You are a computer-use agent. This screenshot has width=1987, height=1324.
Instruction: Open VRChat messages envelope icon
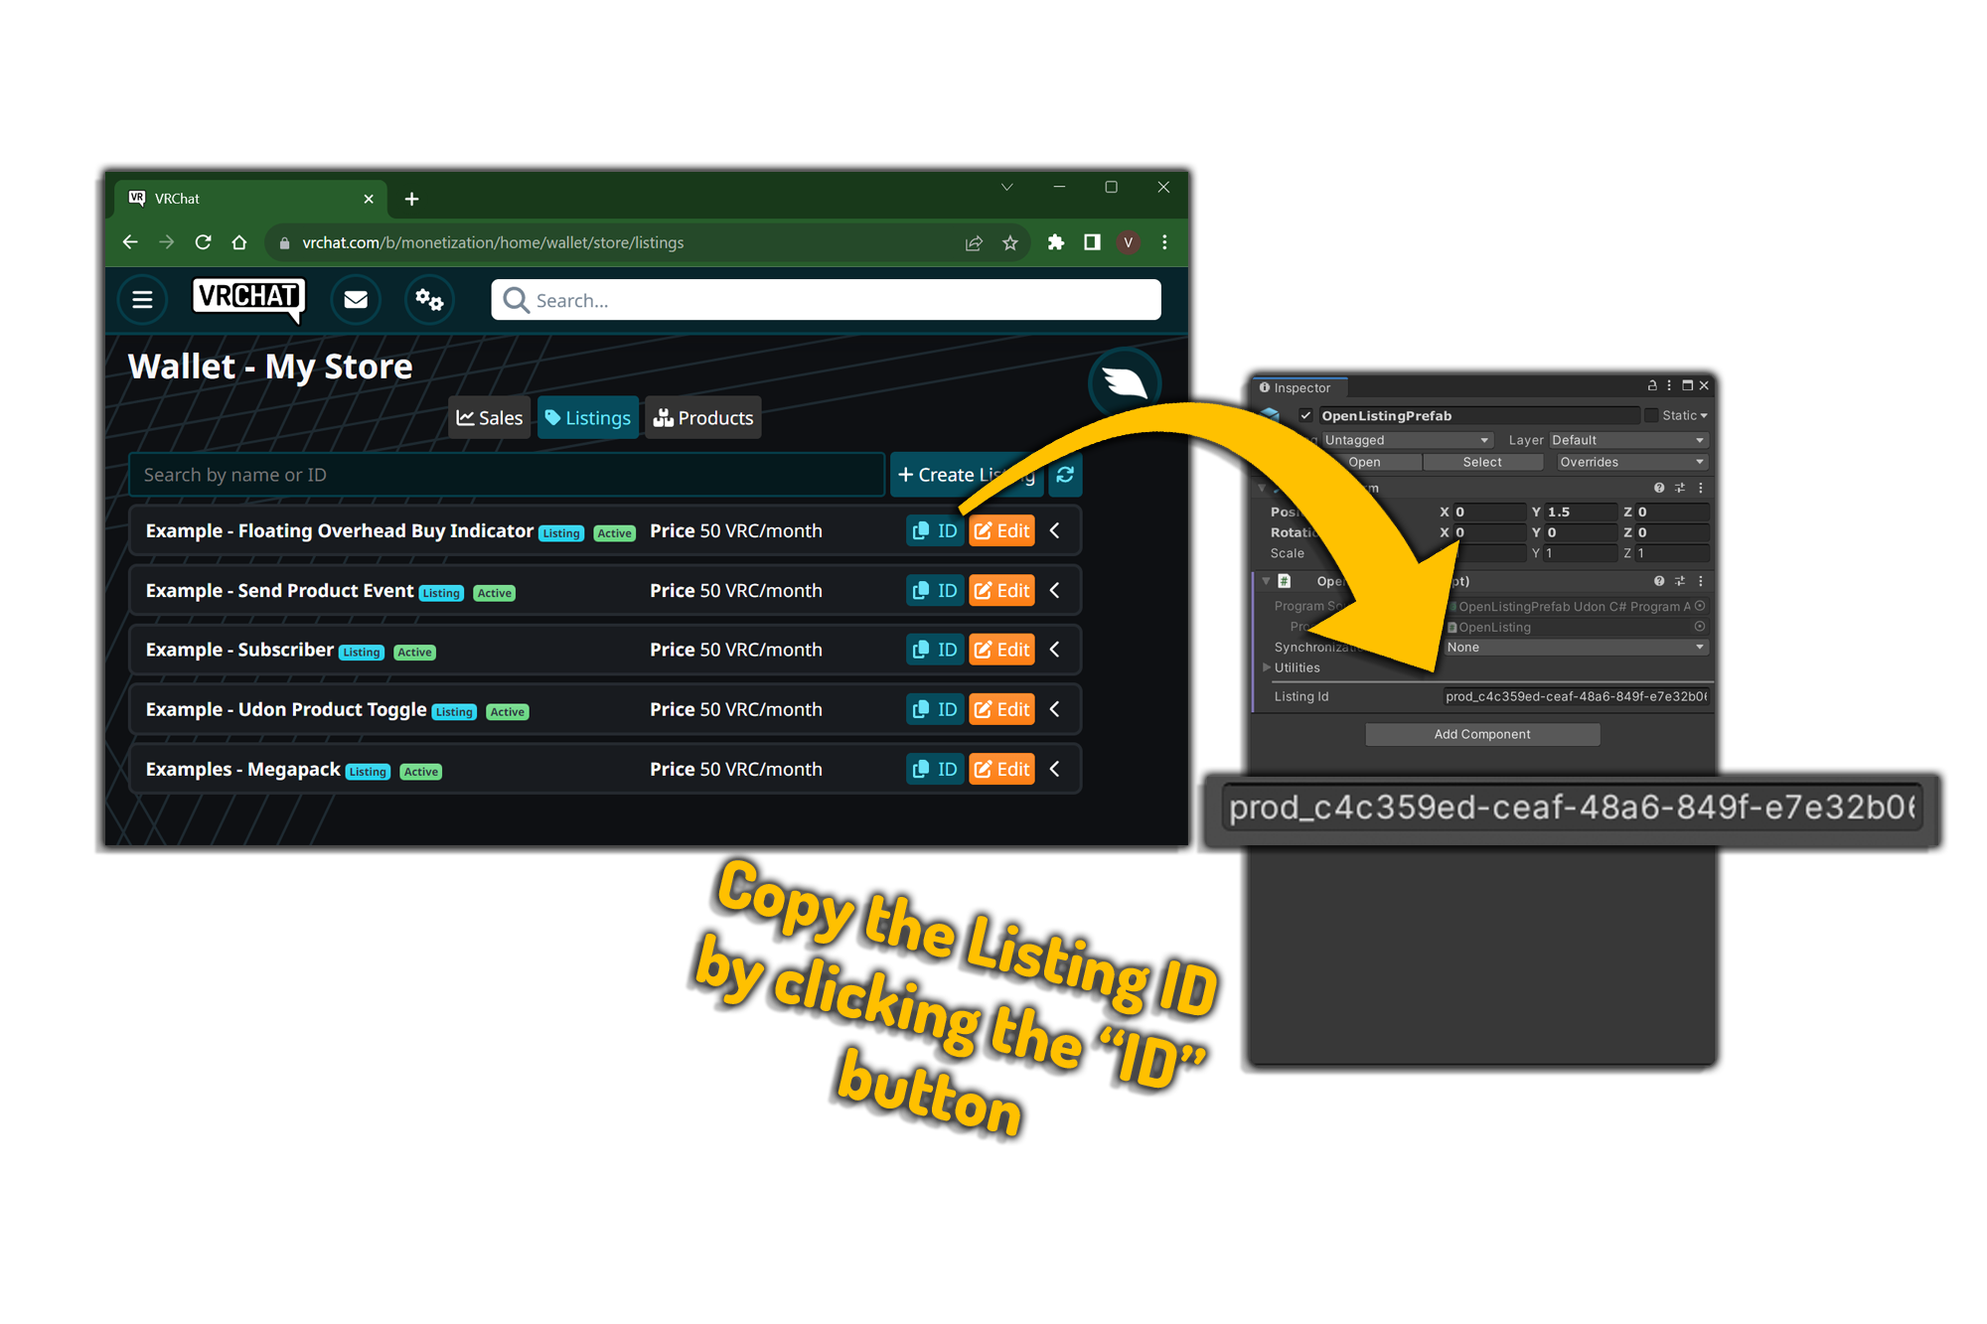click(356, 299)
